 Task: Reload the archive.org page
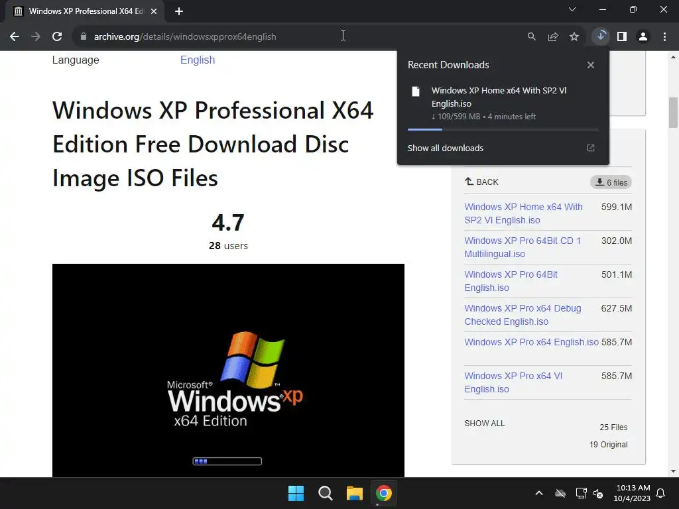pyautogui.click(x=57, y=37)
